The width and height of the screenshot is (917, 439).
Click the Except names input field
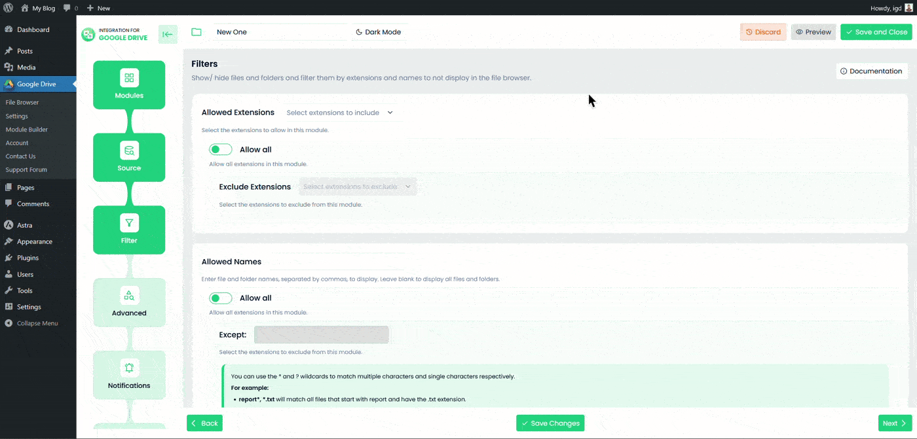pyautogui.click(x=322, y=334)
